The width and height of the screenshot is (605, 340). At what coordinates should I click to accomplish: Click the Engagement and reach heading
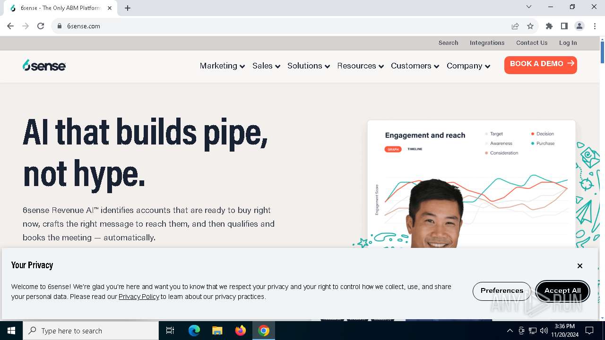coord(425,136)
